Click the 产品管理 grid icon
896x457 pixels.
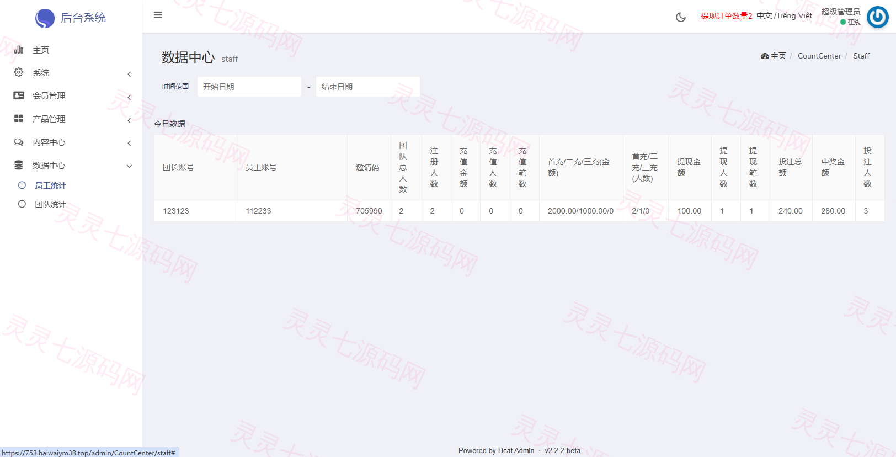[x=19, y=119]
